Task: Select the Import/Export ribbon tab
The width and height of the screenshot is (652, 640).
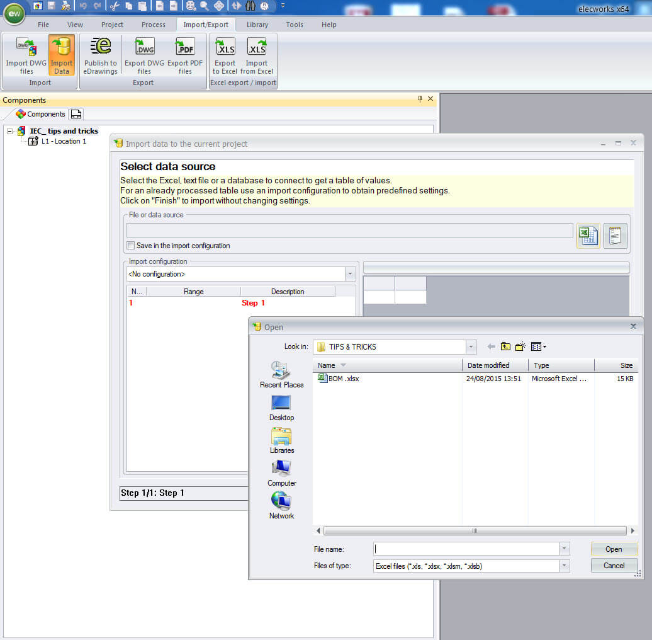Action: 206,25
